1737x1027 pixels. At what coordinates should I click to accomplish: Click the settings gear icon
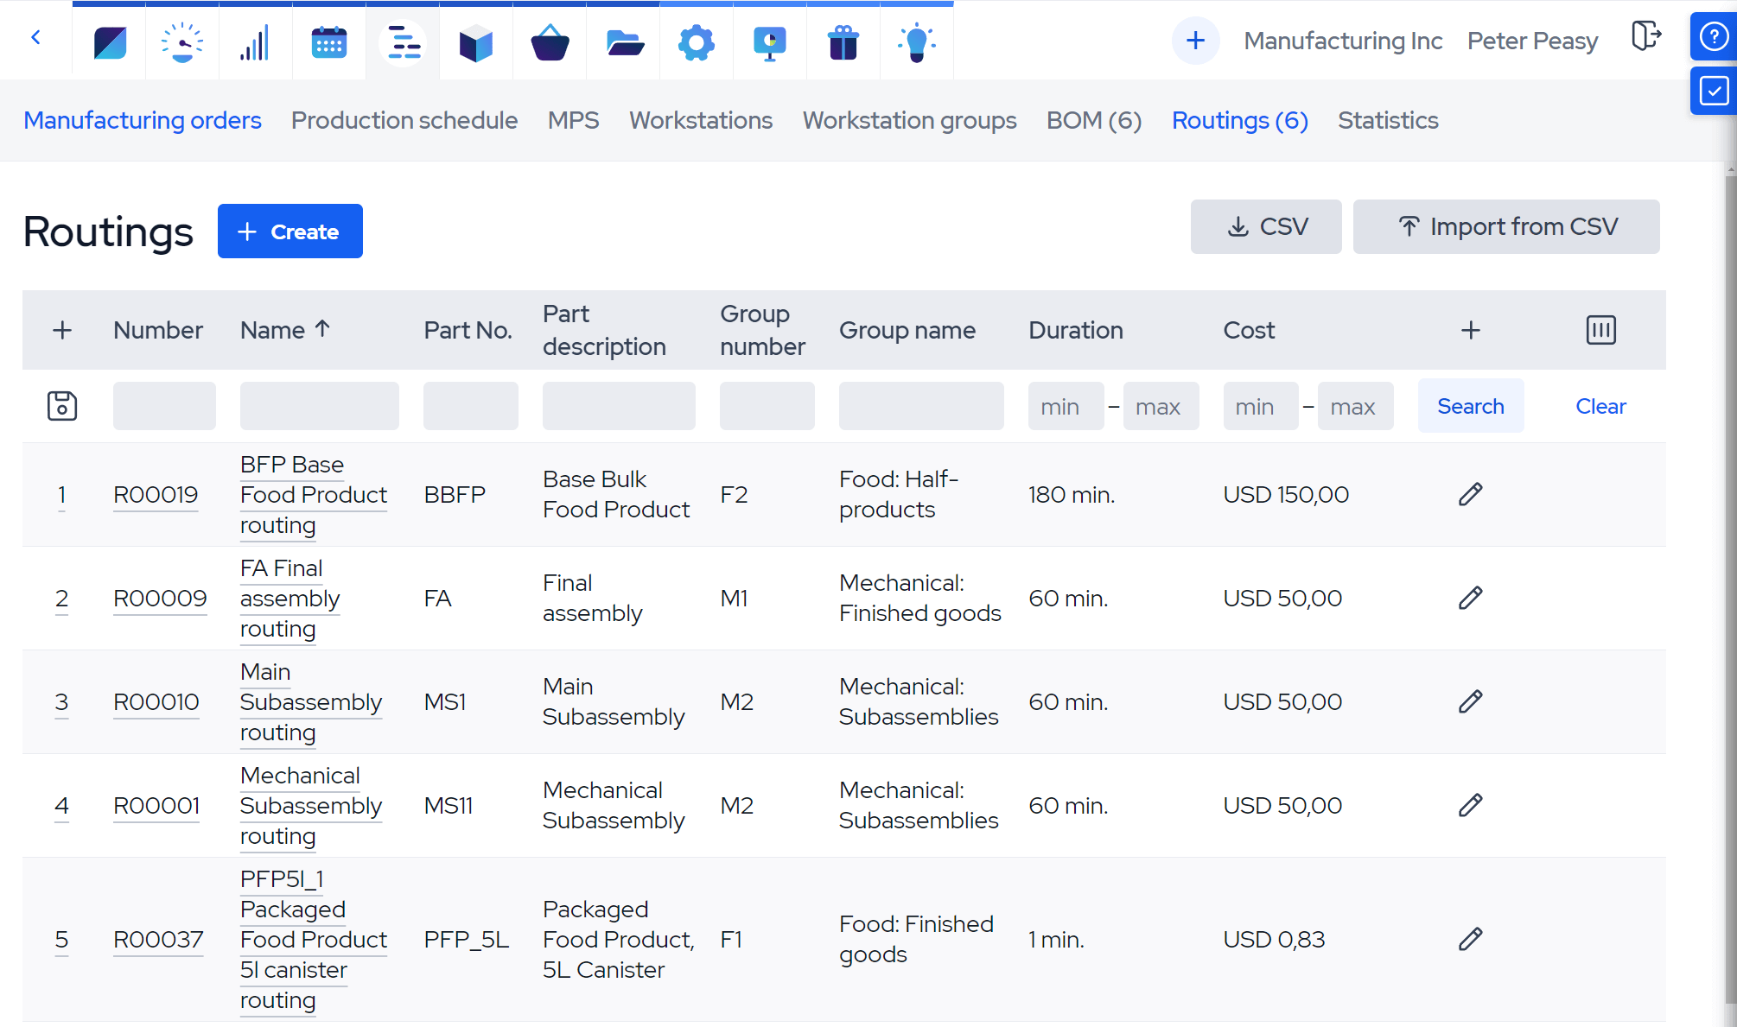point(696,41)
